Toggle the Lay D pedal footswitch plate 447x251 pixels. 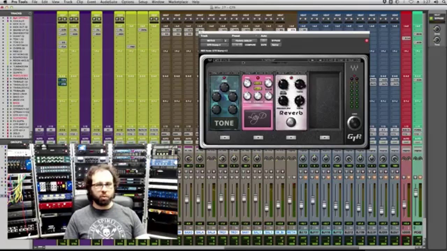tap(258, 119)
